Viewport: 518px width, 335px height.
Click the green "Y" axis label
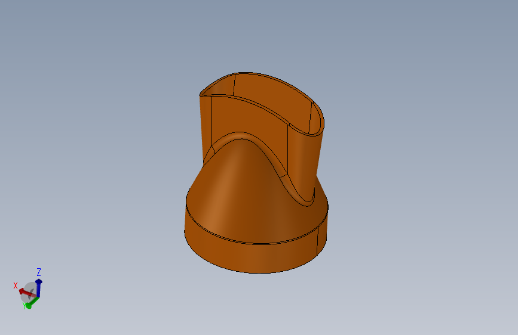click(x=24, y=306)
